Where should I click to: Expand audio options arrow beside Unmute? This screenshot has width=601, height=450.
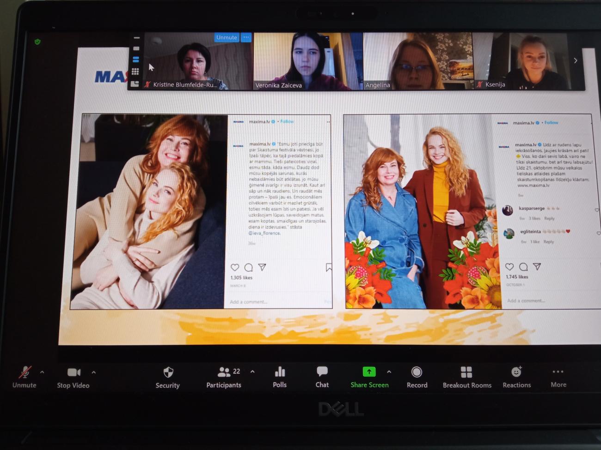click(42, 372)
